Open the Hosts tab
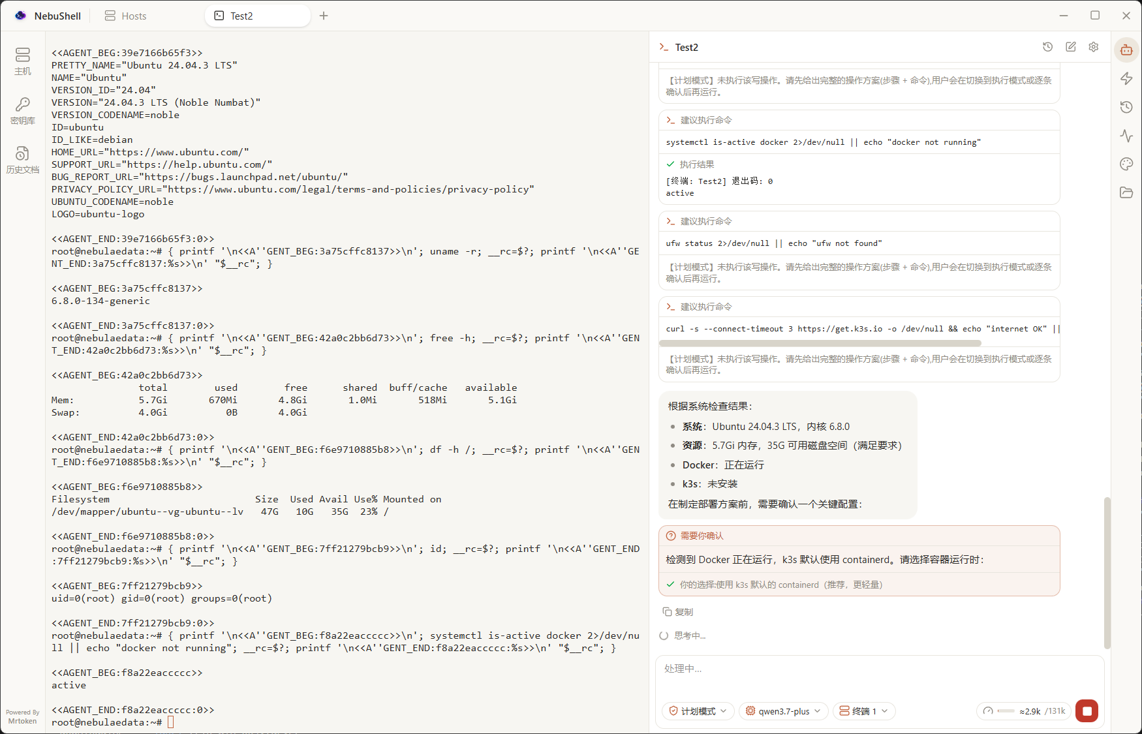Image resolution: width=1142 pixels, height=734 pixels. pyautogui.click(x=125, y=16)
